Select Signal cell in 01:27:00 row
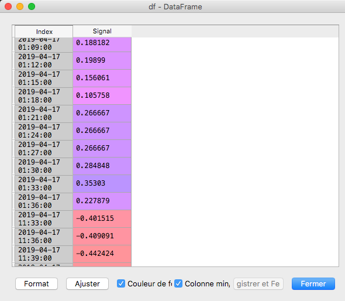 [102, 149]
